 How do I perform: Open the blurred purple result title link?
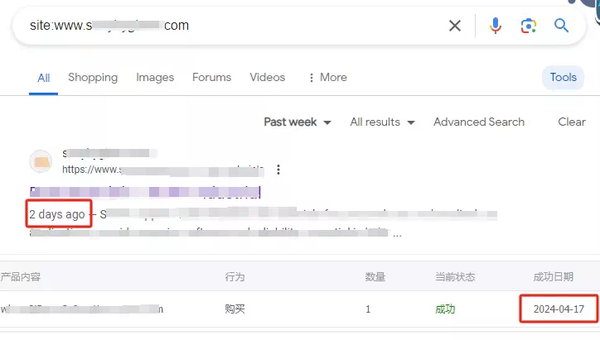click(145, 192)
